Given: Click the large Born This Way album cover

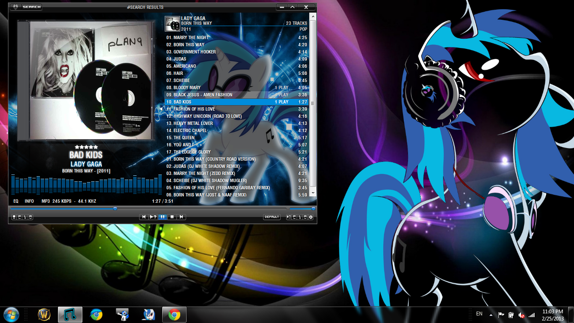Looking at the screenshot, I should pyautogui.click(x=86, y=81).
